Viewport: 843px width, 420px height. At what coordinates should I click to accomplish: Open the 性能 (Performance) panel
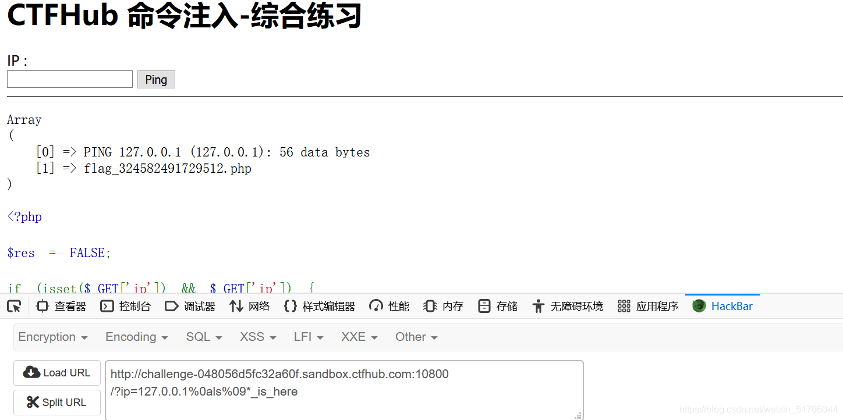pyautogui.click(x=388, y=305)
